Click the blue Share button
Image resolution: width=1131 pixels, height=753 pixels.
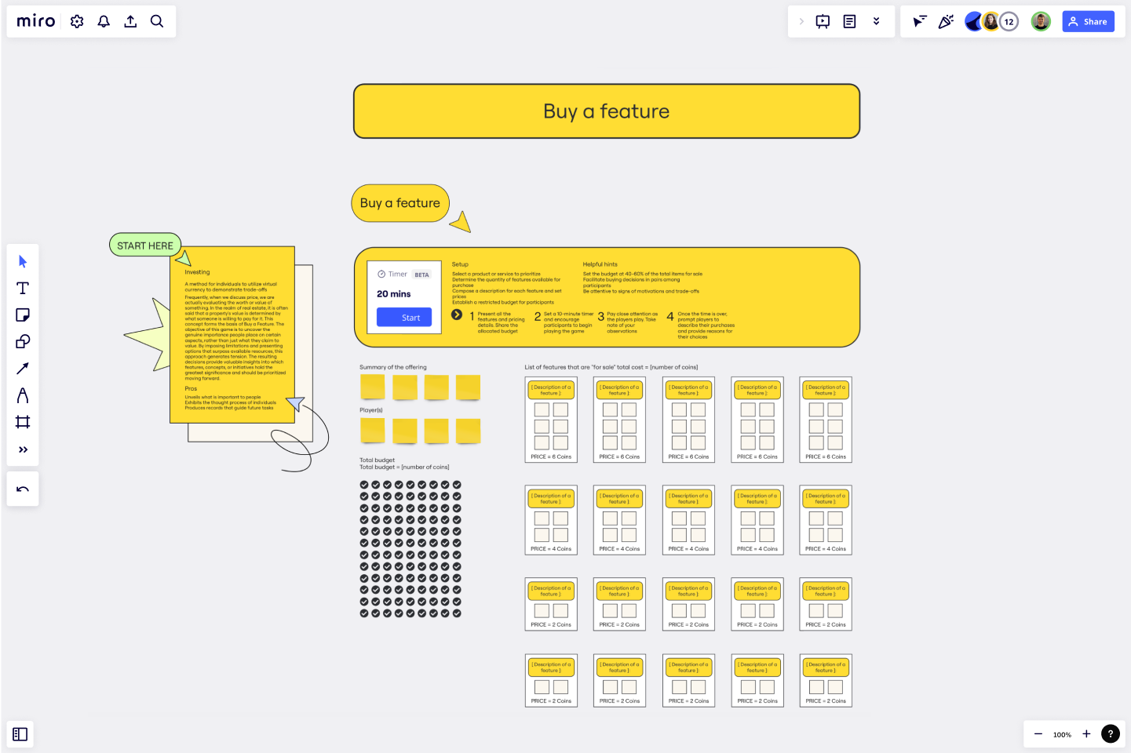point(1088,21)
